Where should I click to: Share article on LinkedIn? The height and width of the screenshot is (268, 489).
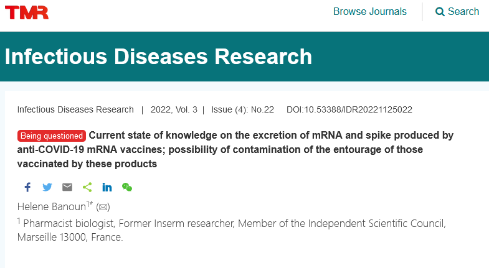107,187
